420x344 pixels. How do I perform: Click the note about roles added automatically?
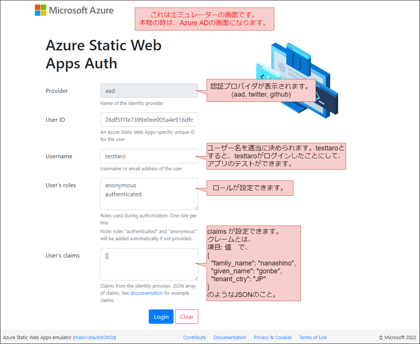149,235
